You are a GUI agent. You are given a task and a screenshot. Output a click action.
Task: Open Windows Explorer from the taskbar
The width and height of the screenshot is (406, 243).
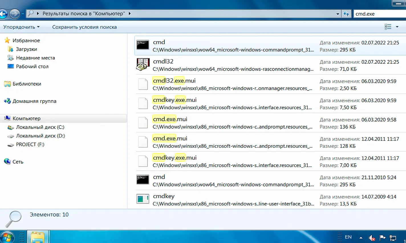(38, 237)
